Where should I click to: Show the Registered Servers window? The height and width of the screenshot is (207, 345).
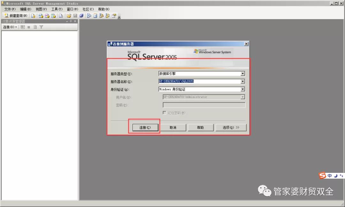(x=89, y=16)
